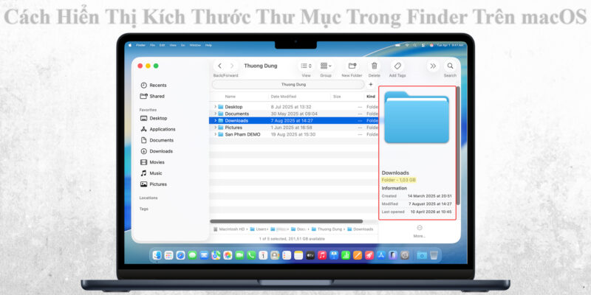Open Photos from the Dock
591x295 pixels.
pos(228,255)
